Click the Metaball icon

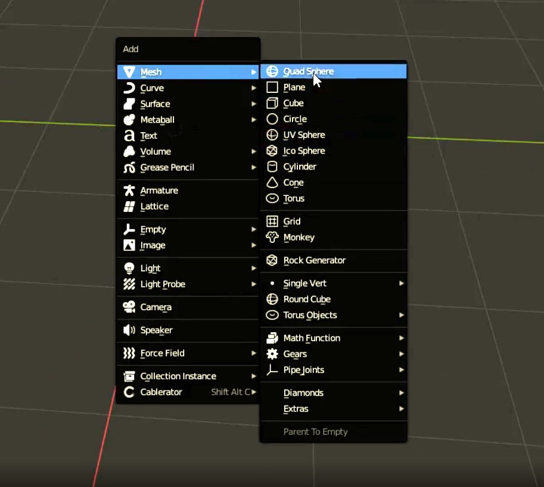click(x=129, y=120)
